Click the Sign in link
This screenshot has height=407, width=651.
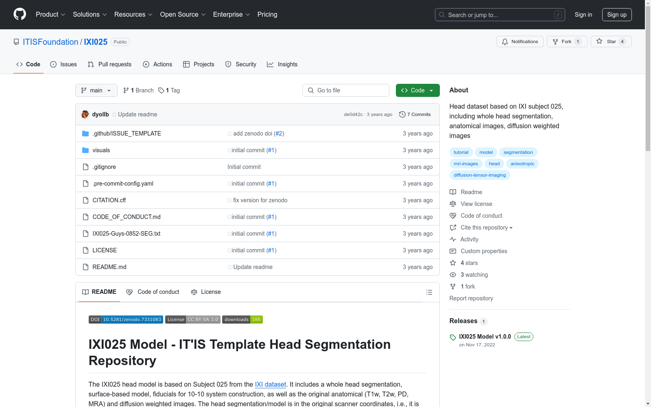[x=583, y=15]
